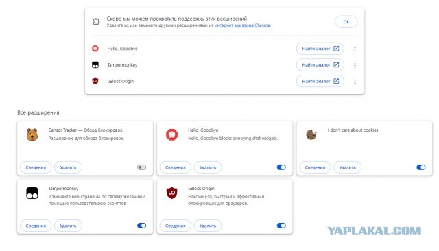The image size is (439, 251).
Task: Click the Tampermonkey name in the warning list
Action: tap(122, 65)
